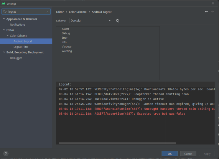
Task: Click the ASSERT/Assertion preview line
Action: tap(122, 114)
